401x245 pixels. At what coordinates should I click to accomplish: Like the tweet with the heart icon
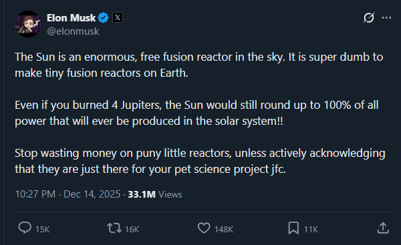[x=204, y=228]
